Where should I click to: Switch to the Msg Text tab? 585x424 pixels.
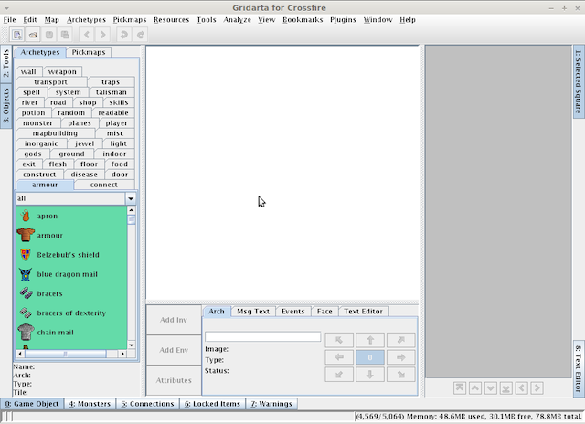click(x=253, y=312)
